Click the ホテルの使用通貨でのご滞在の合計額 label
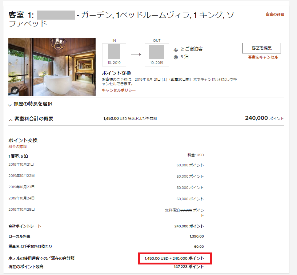 point(41,258)
